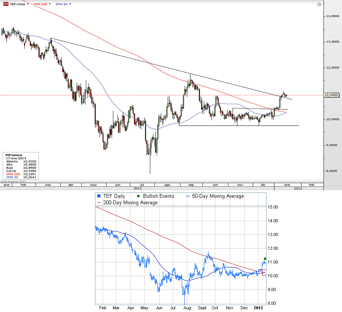Click the green Bullish Events legend dot
The width and height of the screenshot is (342, 312).
[x=138, y=196]
